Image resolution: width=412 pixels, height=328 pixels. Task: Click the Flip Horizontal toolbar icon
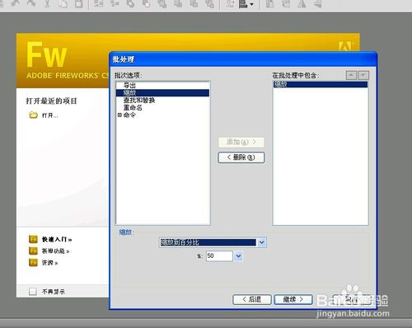coord(302,3)
